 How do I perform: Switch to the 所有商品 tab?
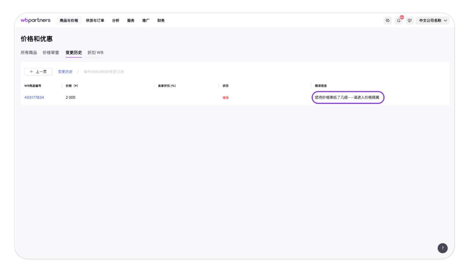(x=29, y=53)
